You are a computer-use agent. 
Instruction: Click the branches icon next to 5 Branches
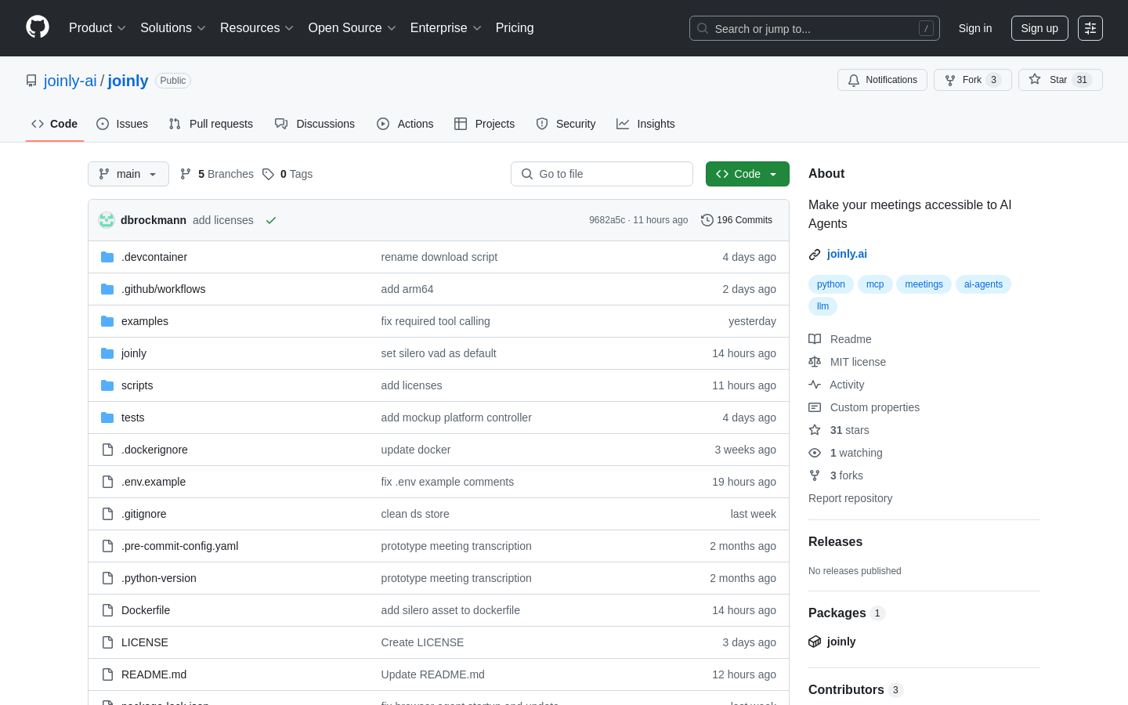click(x=186, y=174)
